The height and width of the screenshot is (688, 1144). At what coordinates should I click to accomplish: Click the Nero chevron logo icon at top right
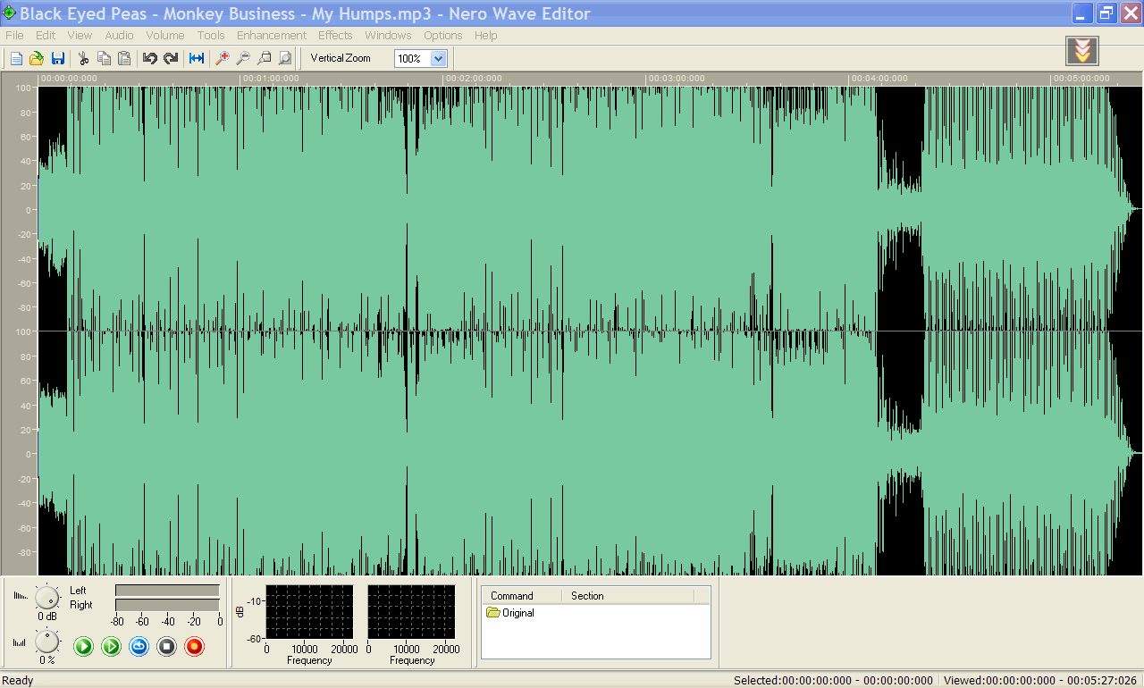pyautogui.click(x=1082, y=51)
